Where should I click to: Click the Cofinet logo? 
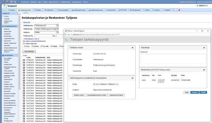tap(202, 6)
